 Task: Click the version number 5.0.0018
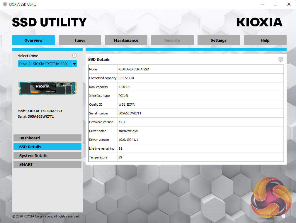coord(271,216)
